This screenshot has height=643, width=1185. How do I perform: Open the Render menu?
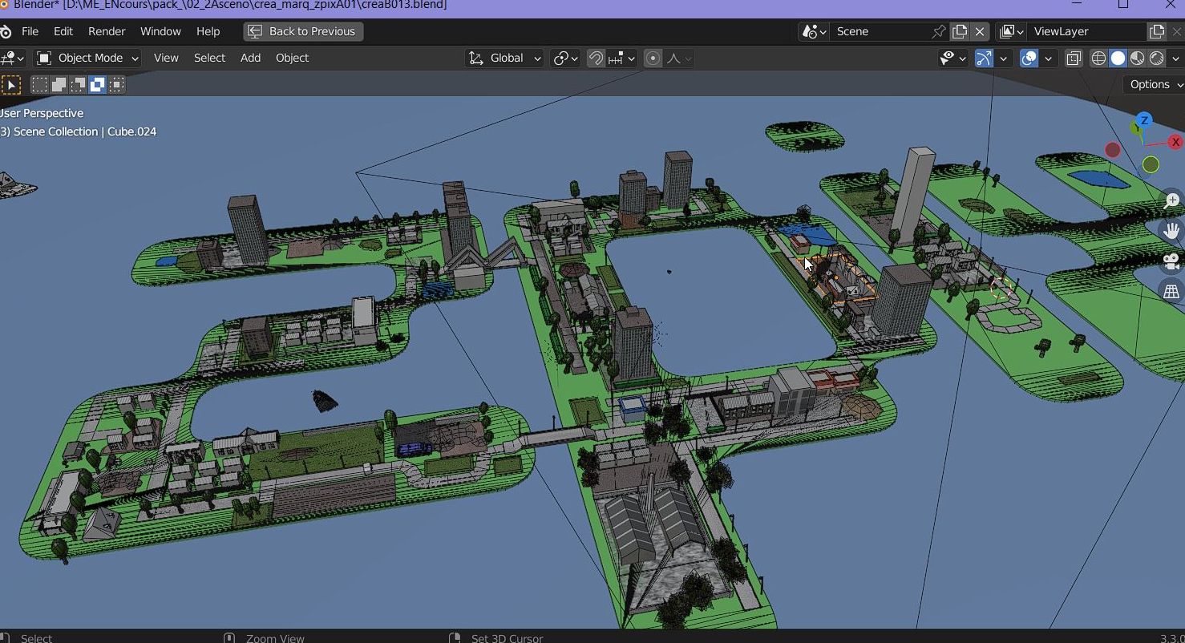[x=107, y=31]
